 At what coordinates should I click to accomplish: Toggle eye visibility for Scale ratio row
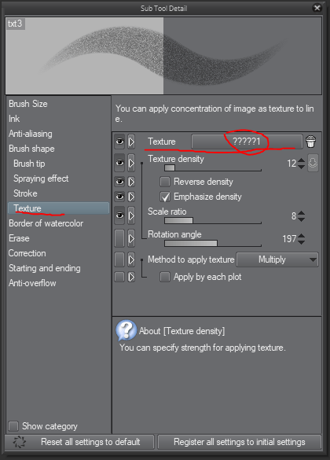tap(119, 215)
